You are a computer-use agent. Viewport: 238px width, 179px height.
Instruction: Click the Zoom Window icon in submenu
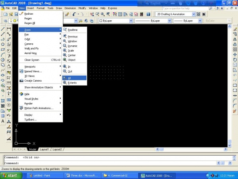[65, 41]
